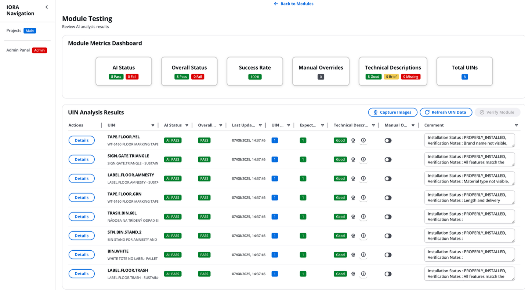525x291 pixels.
Task: Click the 100% Success Rate indicator
Action: tap(255, 77)
